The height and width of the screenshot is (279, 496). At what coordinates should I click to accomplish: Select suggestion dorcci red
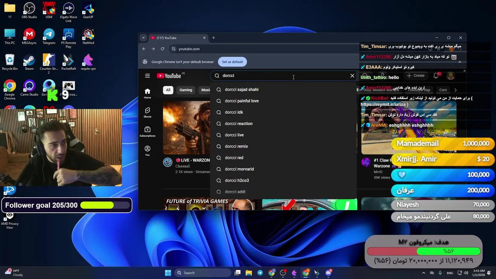click(283, 158)
